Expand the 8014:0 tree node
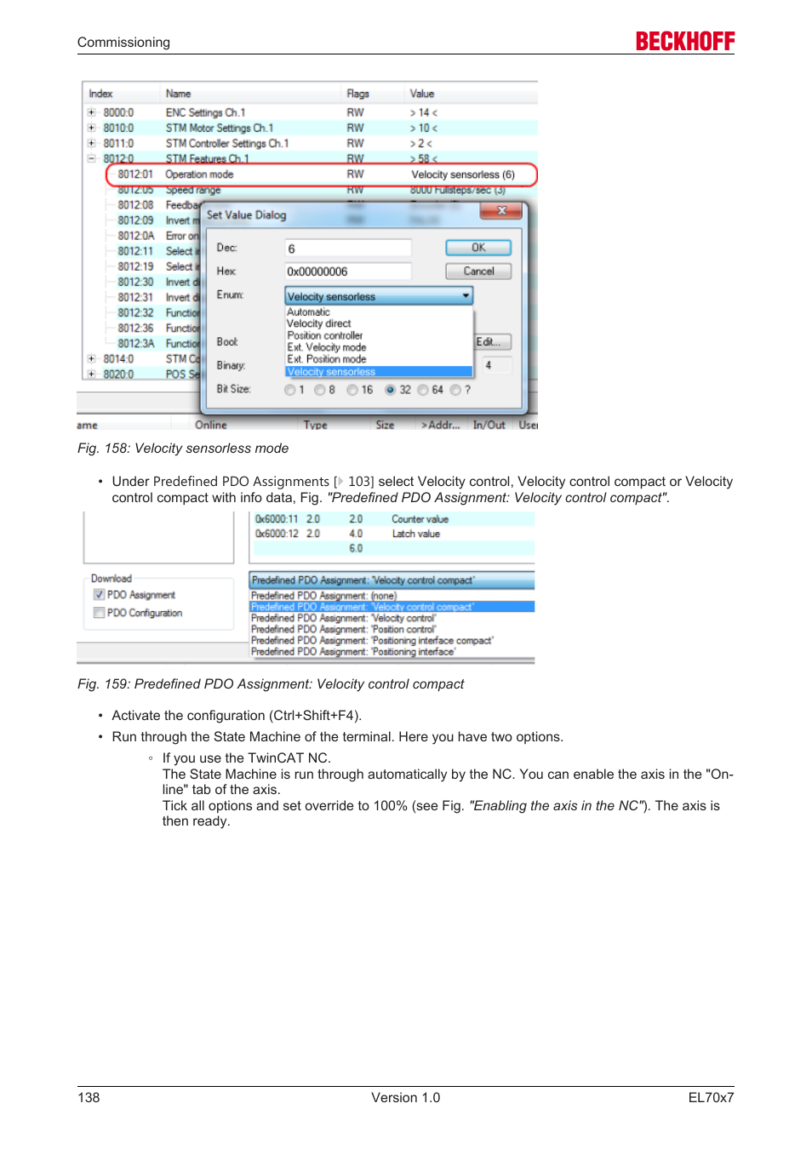812x1149 pixels. point(91,358)
